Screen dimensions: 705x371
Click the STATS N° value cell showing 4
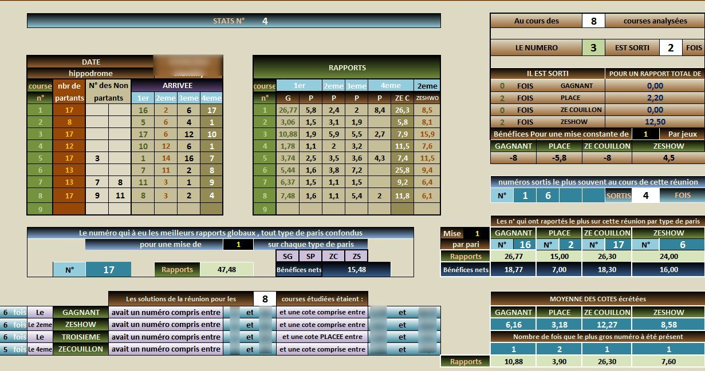coord(265,21)
